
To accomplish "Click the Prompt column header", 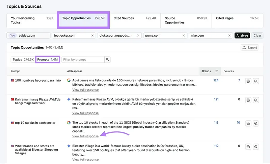I will [x=15, y=71].
